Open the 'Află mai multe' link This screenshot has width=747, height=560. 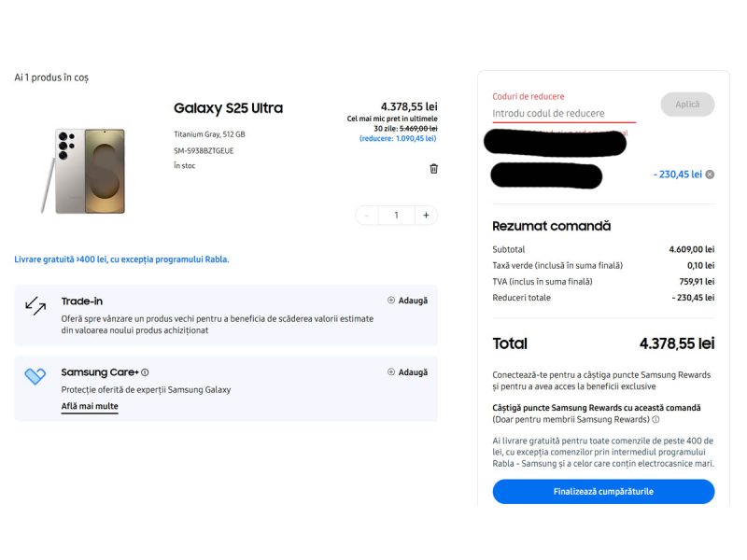coord(90,406)
